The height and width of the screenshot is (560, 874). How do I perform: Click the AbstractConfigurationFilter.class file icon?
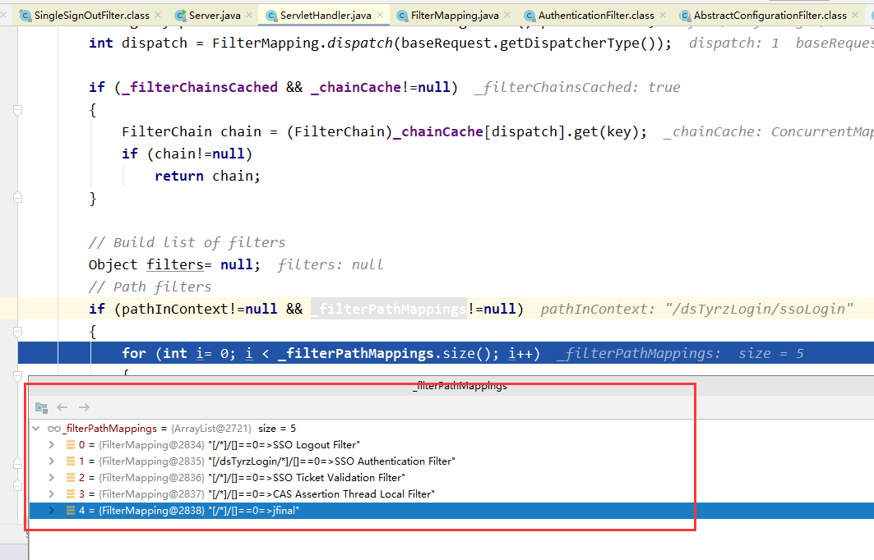tap(685, 16)
